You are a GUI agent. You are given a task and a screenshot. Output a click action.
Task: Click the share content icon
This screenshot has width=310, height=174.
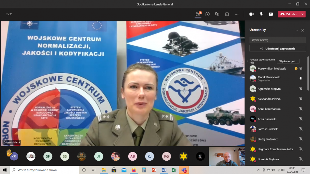coord(271,14)
